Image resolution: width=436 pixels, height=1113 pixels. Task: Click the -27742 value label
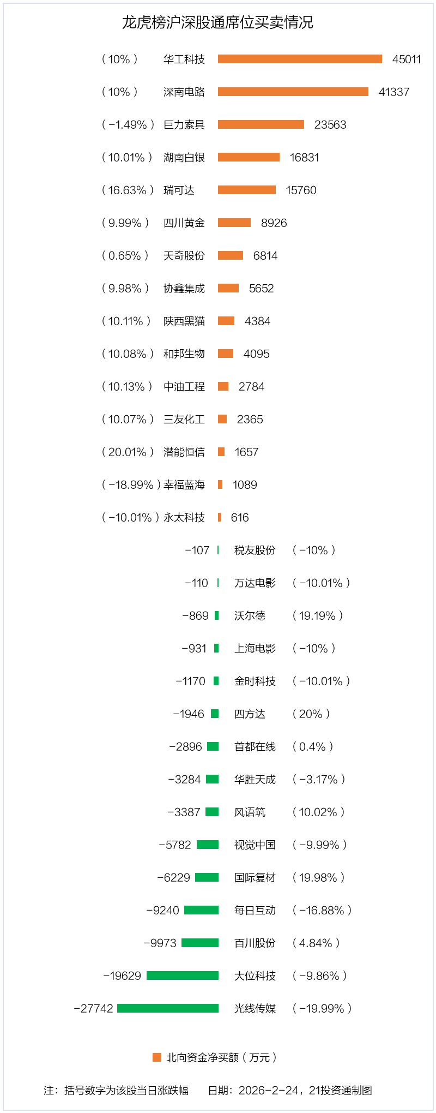pyautogui.click(x=93, y=1008)
